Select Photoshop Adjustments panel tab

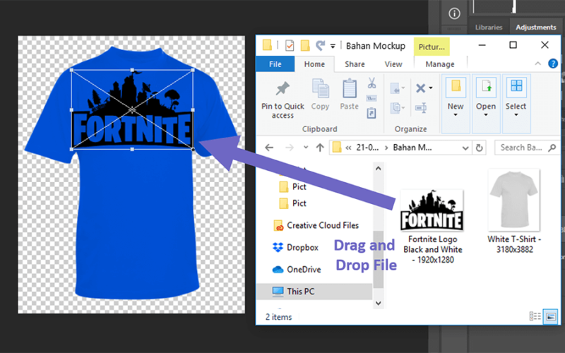pyautogui.click(x=536, y=28)
